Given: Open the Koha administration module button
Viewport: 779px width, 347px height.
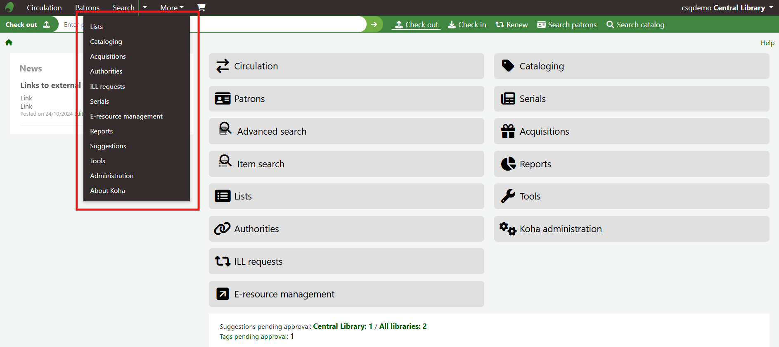Looking at the screenshot, I should point(632,229).
